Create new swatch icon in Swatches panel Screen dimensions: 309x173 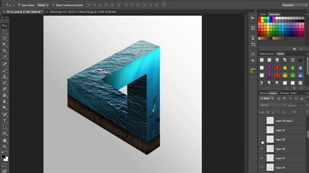pyautogui.click(x=294, y=49)
